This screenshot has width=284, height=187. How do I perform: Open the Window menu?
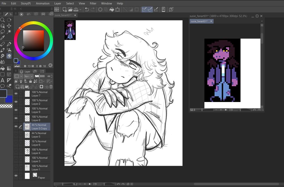coord(106,3)
